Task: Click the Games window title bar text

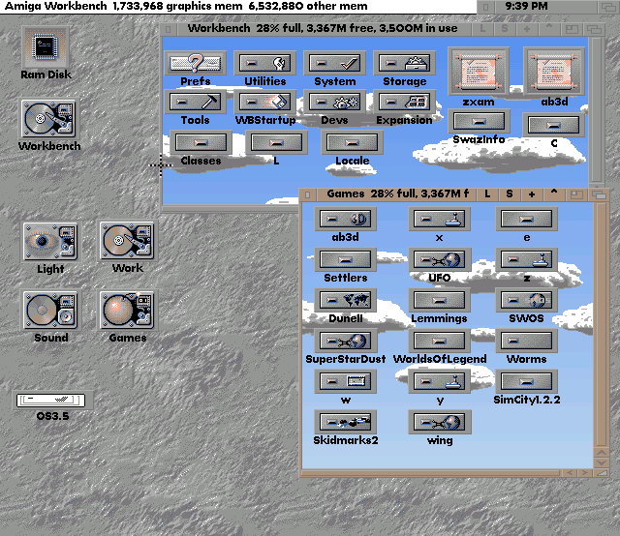Action: tap(398, 194)
